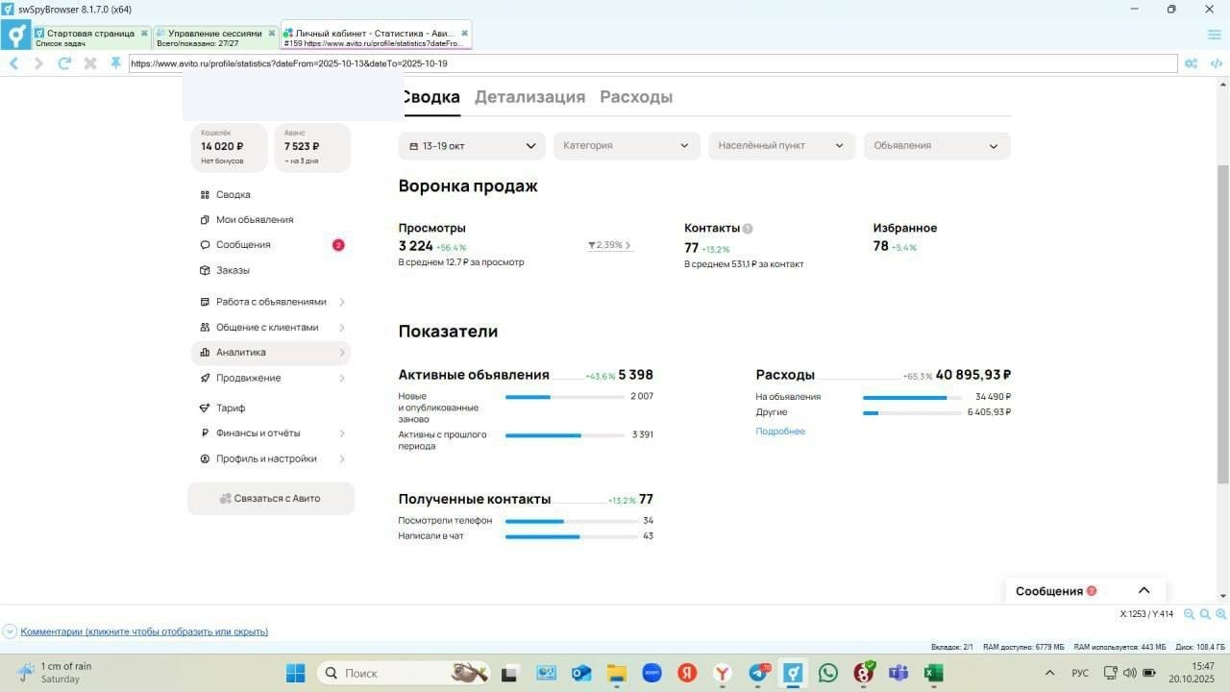
Task: Reload the page with the refresh icon
Action: pos(64,63)
